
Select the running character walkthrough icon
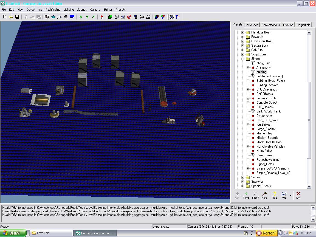click(66, 17)
